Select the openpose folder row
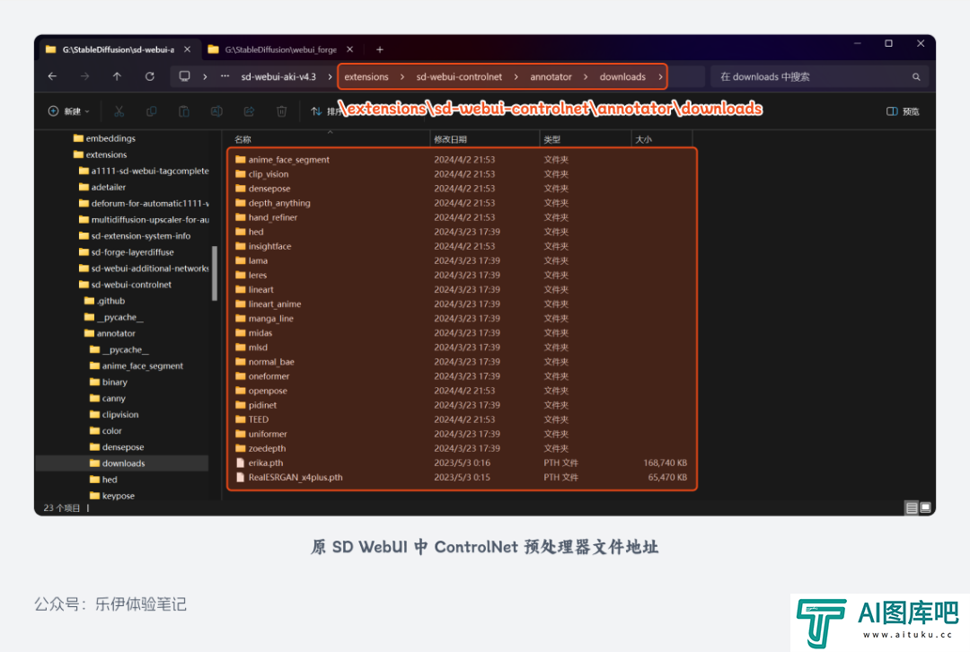 pos(462,391)
